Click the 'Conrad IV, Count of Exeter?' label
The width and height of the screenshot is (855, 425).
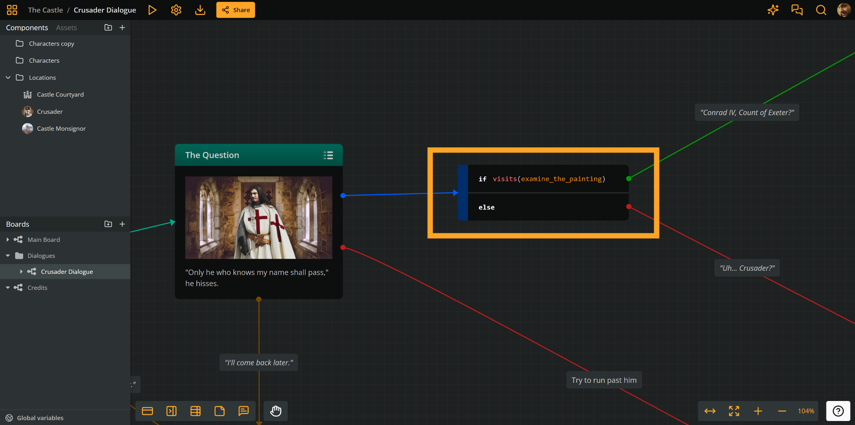pyautogui.click(x=747, y=112)
